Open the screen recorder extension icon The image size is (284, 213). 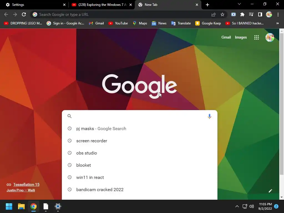[x=234, y=14]
